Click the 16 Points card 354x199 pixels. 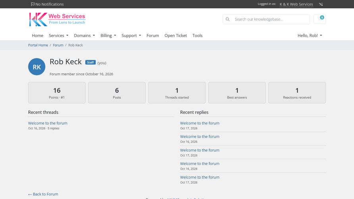tap(57, 93)
